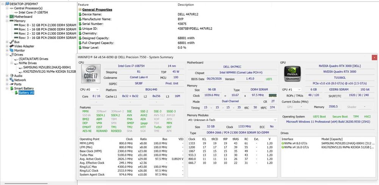Click the Device Name battery icon

(80, 14)
